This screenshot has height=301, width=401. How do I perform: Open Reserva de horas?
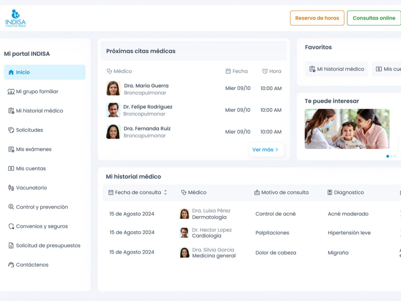(x=317, y=18)
